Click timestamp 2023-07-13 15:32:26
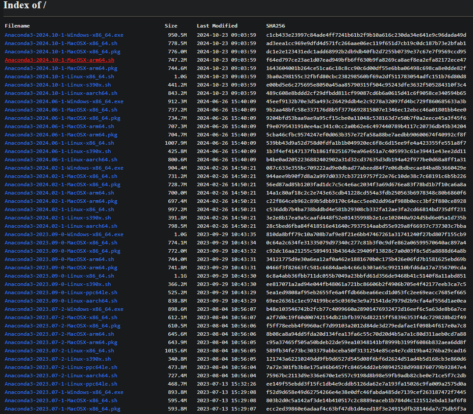This screenshot has height=414, width=473. (226, 383)
